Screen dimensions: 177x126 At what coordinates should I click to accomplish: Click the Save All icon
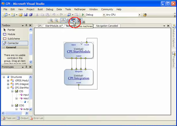tap(31, 15)
